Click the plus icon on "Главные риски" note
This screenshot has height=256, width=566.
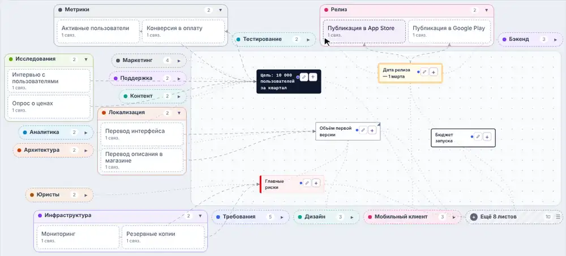coord(316,184)
